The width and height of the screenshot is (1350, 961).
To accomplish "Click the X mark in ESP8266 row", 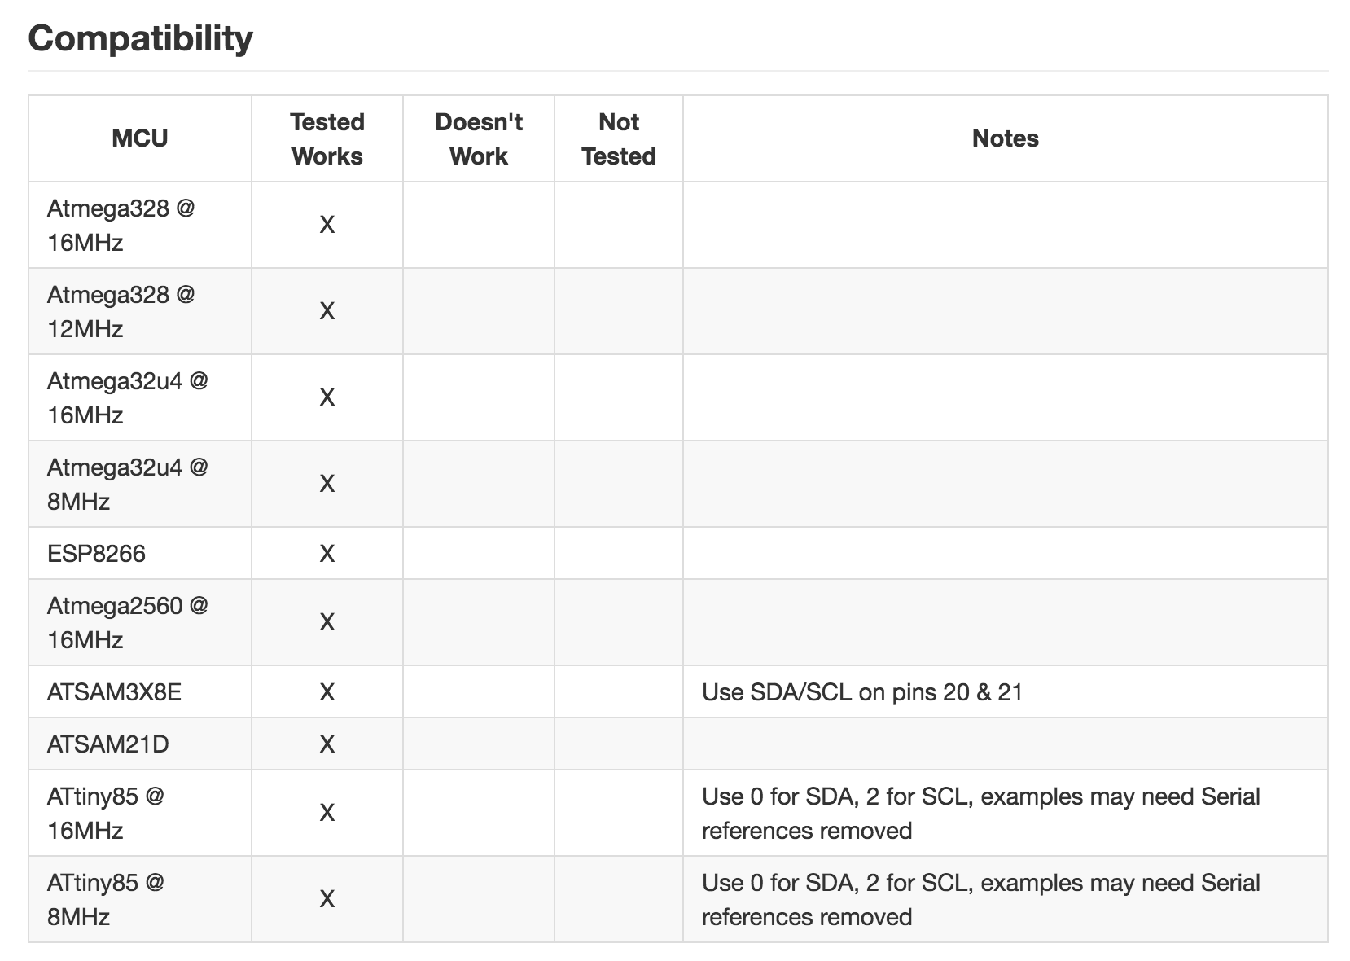I will click(x=327, y=554).
